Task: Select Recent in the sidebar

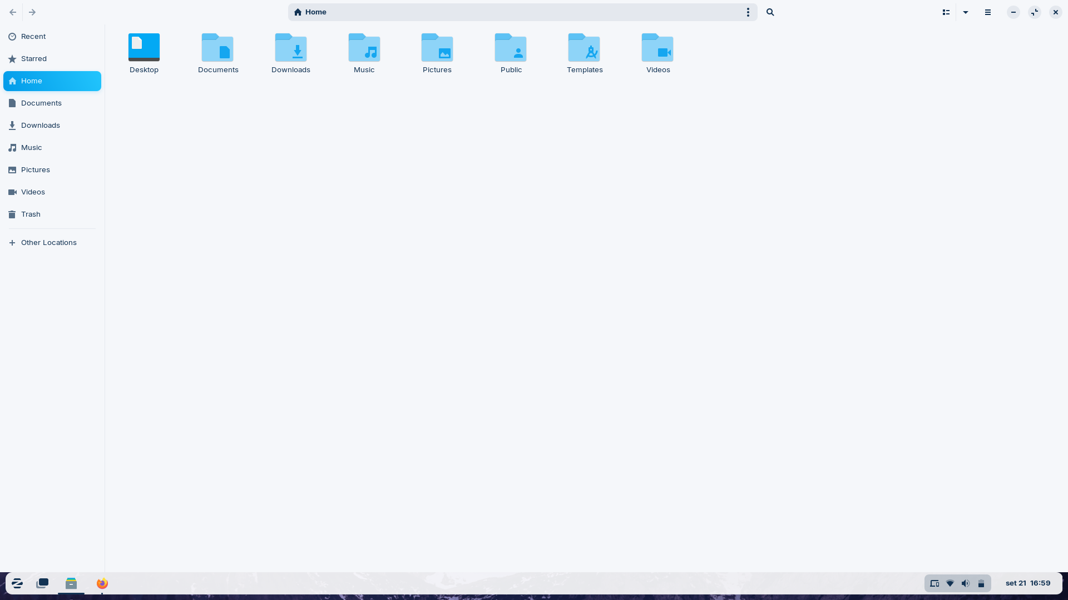Action: [33, 37]
